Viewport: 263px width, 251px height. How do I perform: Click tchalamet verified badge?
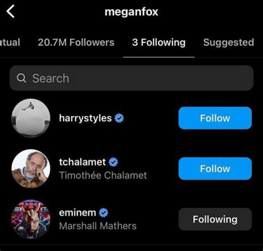point(113,162)
